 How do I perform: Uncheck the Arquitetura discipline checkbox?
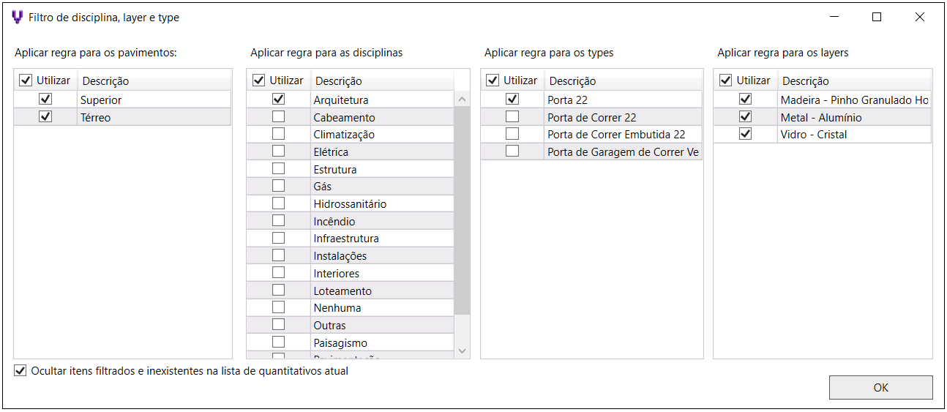click(278, 99)
